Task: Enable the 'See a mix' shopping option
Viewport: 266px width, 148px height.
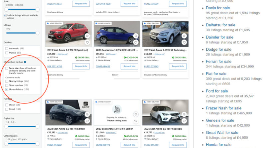Action: (7, 68)
